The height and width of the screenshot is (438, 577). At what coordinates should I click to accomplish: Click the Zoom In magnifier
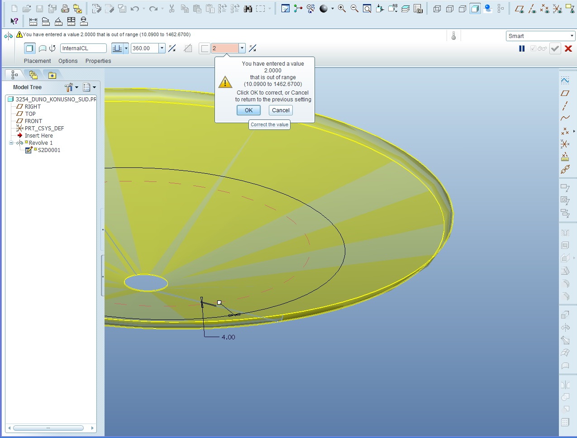[x=342, y=9]
